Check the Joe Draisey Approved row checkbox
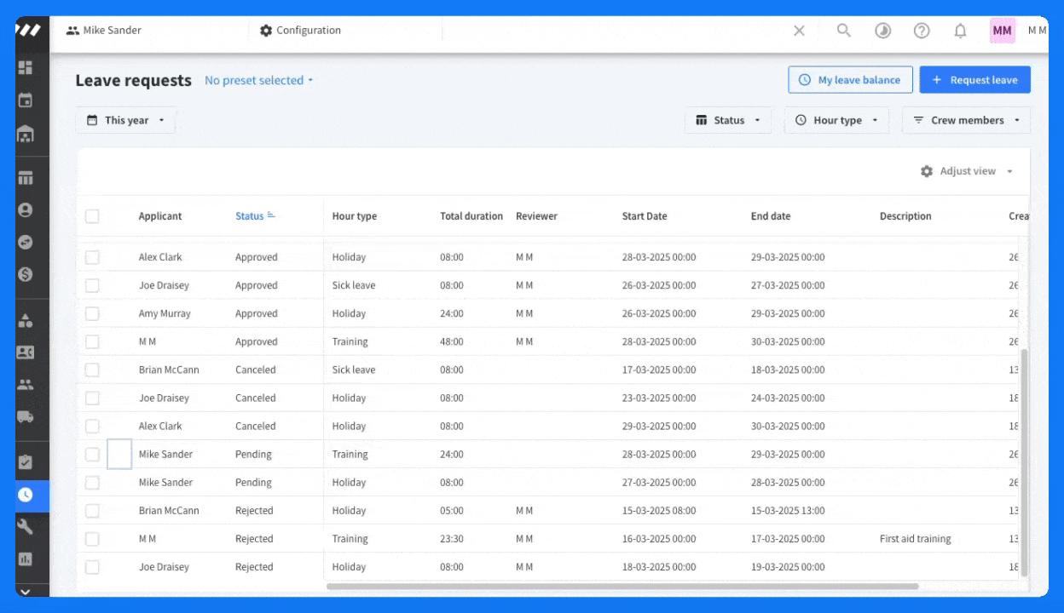This screenshot has width=1064, height=613. 92,285
